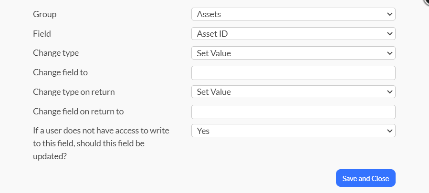429x193 pixels.
Task: Click the Change field to label
Action: [x=60, y=73]
